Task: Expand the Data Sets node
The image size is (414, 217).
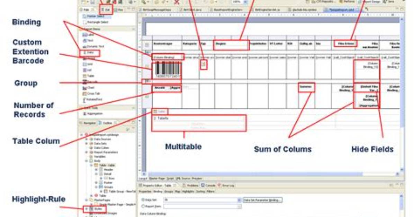Action: click(x=86, y=144)
